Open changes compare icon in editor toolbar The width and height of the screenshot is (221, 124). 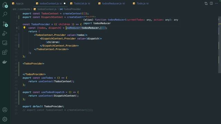pyautogui.click(x=206, y=3)
